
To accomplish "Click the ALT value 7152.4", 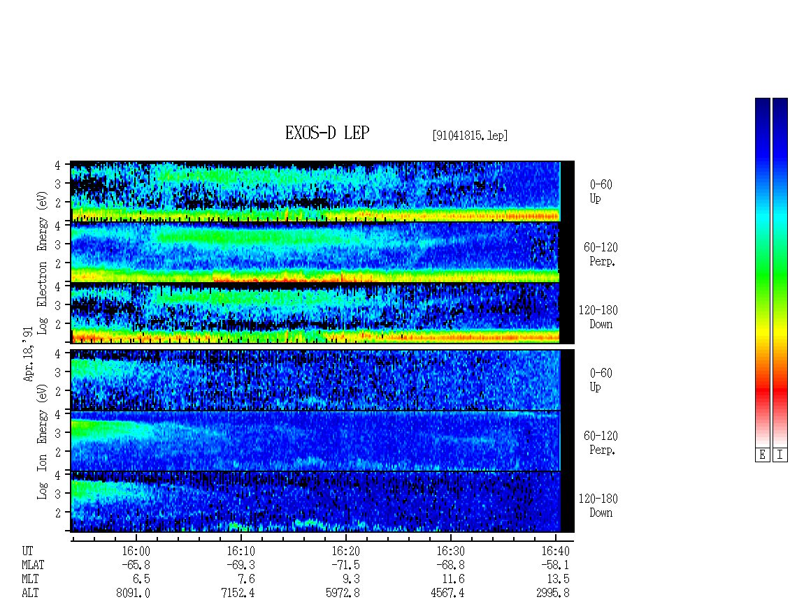I will tap(238, 593).
